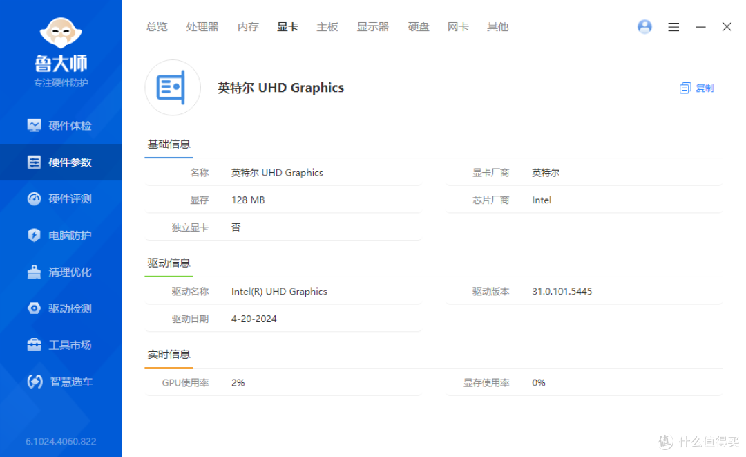Viewport: 746px width, 457px height.
Task: Click the 显存 value 128 MB
Action: 248,200
